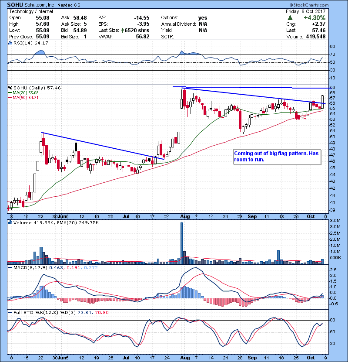Select the P/E value -14.55
Screen dimensions: 348x362
(x=142, y=18)
